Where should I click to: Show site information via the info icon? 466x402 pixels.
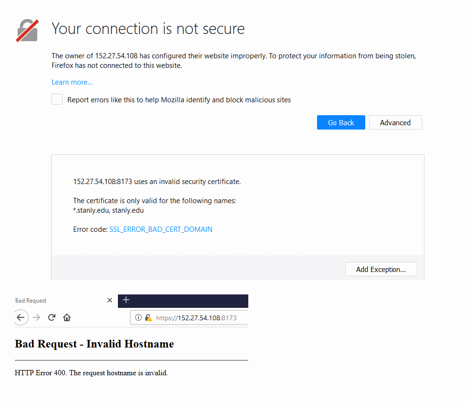pos(138,317)
